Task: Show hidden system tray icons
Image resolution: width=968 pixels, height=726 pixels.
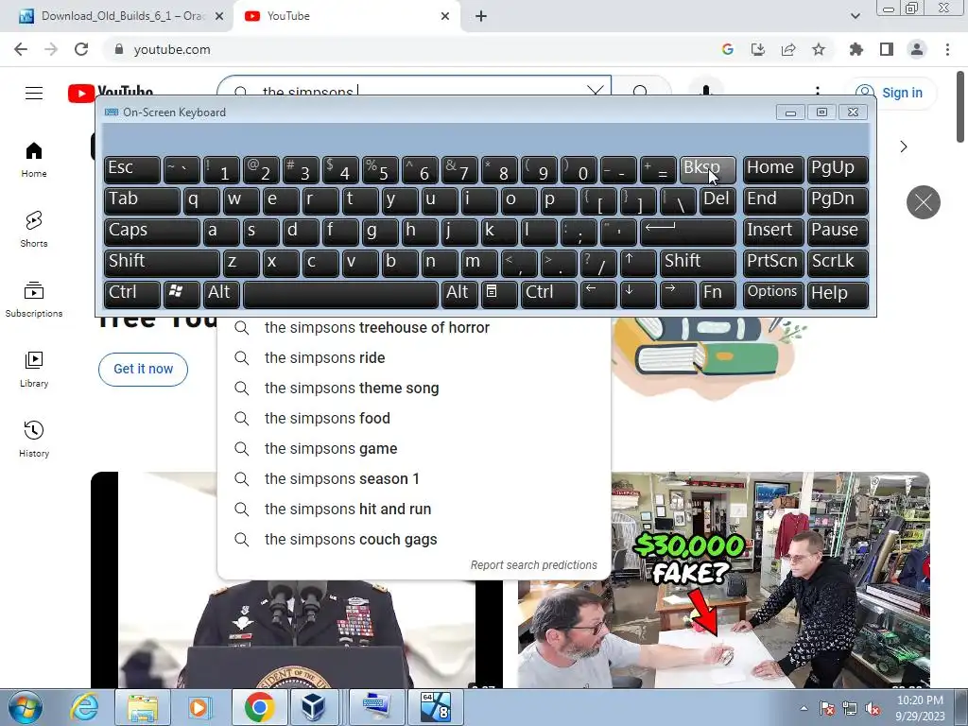Action: click(804, 708)
